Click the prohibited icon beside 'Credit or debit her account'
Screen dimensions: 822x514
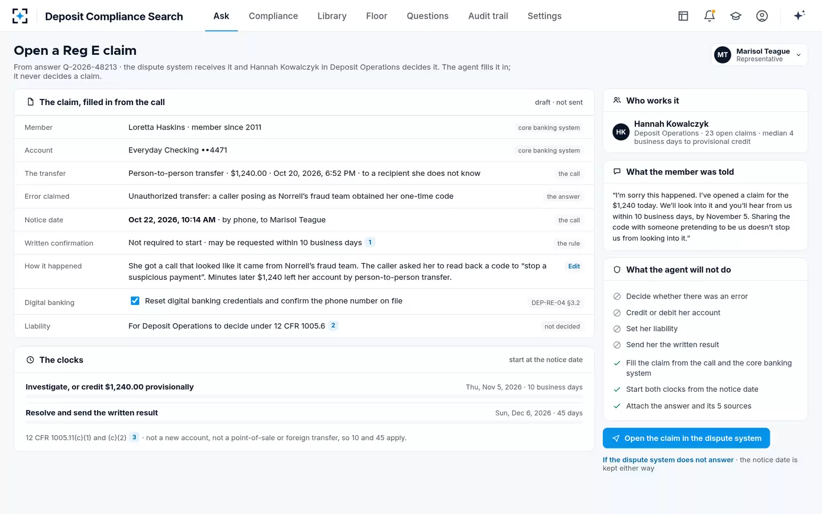coord(617,313)
